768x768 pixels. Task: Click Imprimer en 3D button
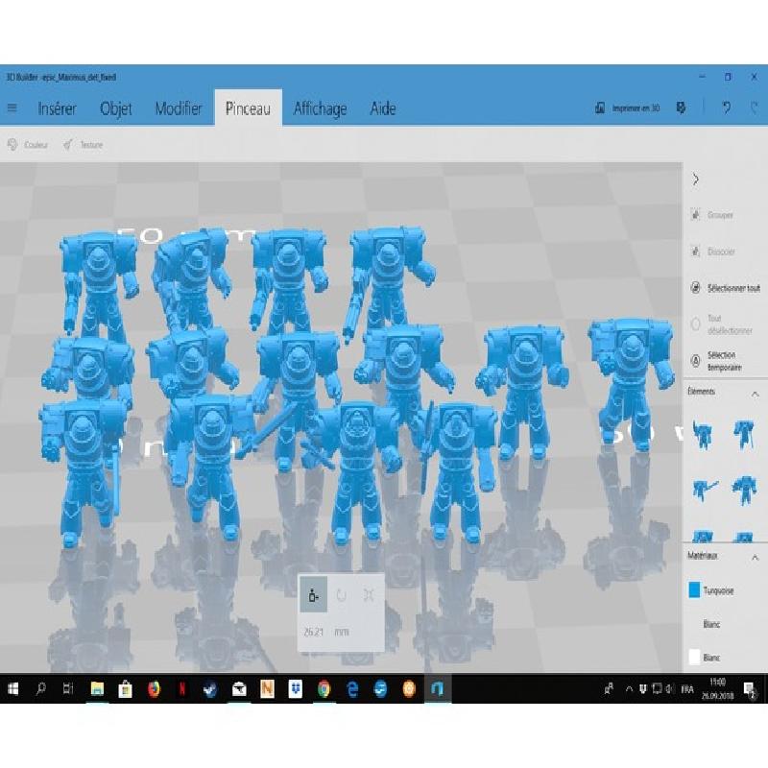click(628, 108)
